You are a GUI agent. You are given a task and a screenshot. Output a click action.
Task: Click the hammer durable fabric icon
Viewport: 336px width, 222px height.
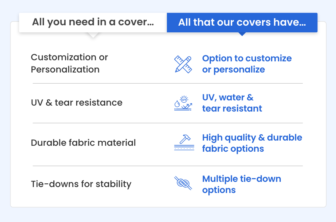click(184, 143)
